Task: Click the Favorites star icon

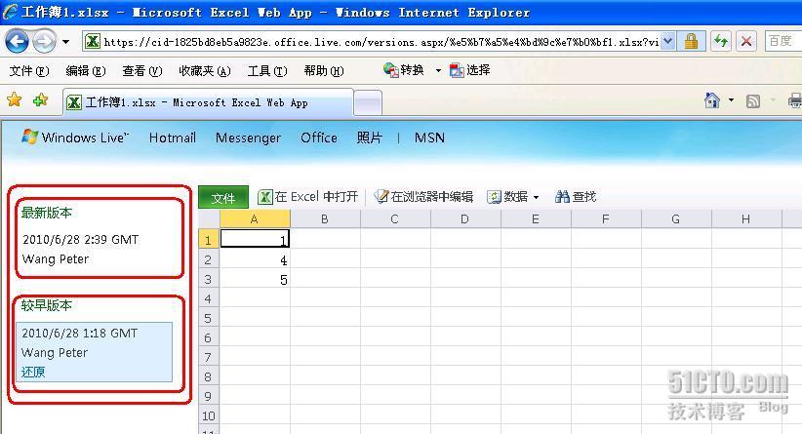Action: pyautogui.click(x=15, y=100)
